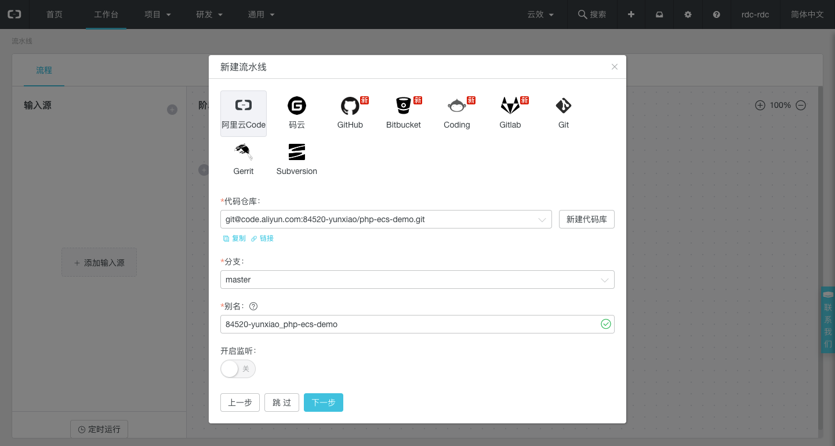Open the inbox notifications icon

click(659, 14)
